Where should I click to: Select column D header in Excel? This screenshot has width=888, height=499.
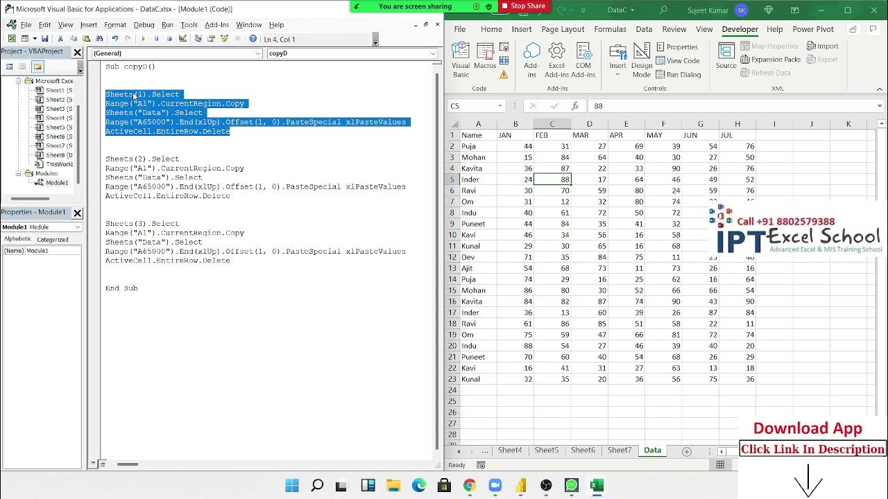(x=589, y=124)
